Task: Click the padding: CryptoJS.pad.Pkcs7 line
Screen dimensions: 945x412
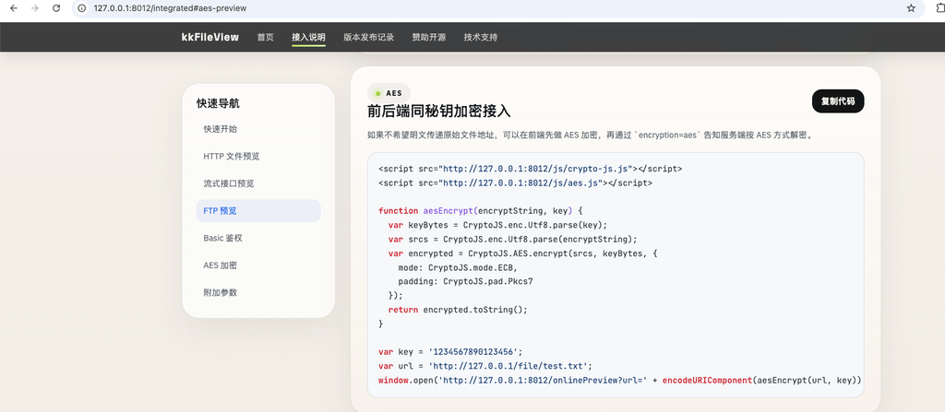Action: [465, 281]
